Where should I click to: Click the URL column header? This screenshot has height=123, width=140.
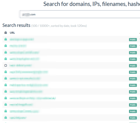point(12,33)
